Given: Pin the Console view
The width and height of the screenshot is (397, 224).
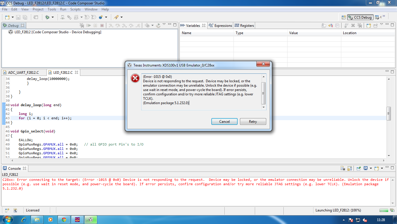Looking at the screenshot, I should 358,168.
